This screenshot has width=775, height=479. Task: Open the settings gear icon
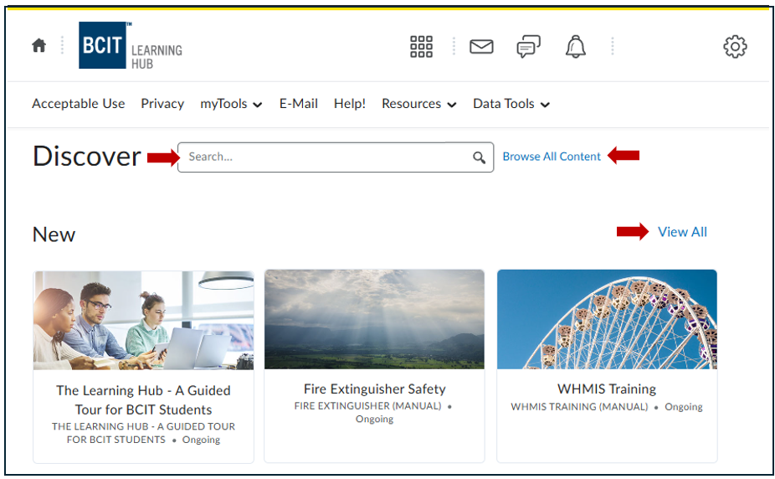click(734, 47)
